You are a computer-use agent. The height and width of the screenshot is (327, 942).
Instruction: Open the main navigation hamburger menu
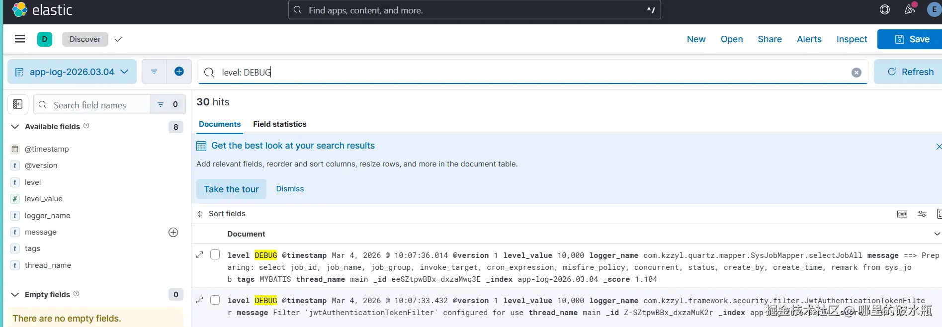pos(20,39)
